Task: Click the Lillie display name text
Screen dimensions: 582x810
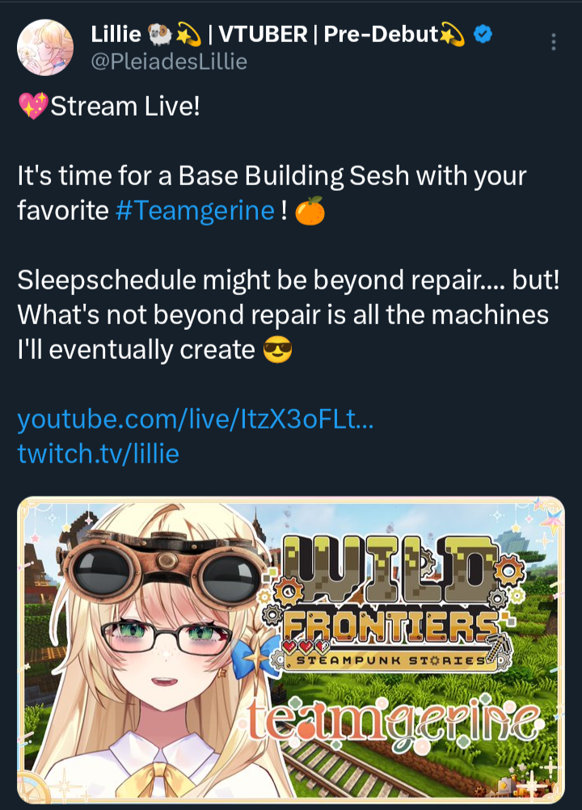Action: (116, 35)
